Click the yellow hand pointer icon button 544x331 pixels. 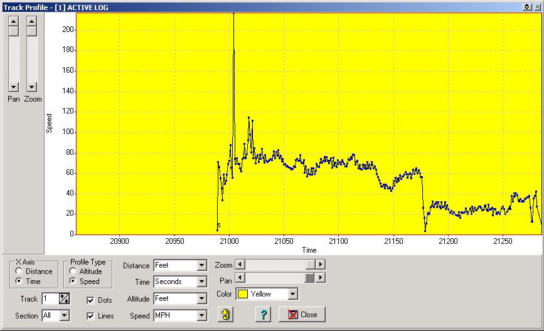coord(225,314)
